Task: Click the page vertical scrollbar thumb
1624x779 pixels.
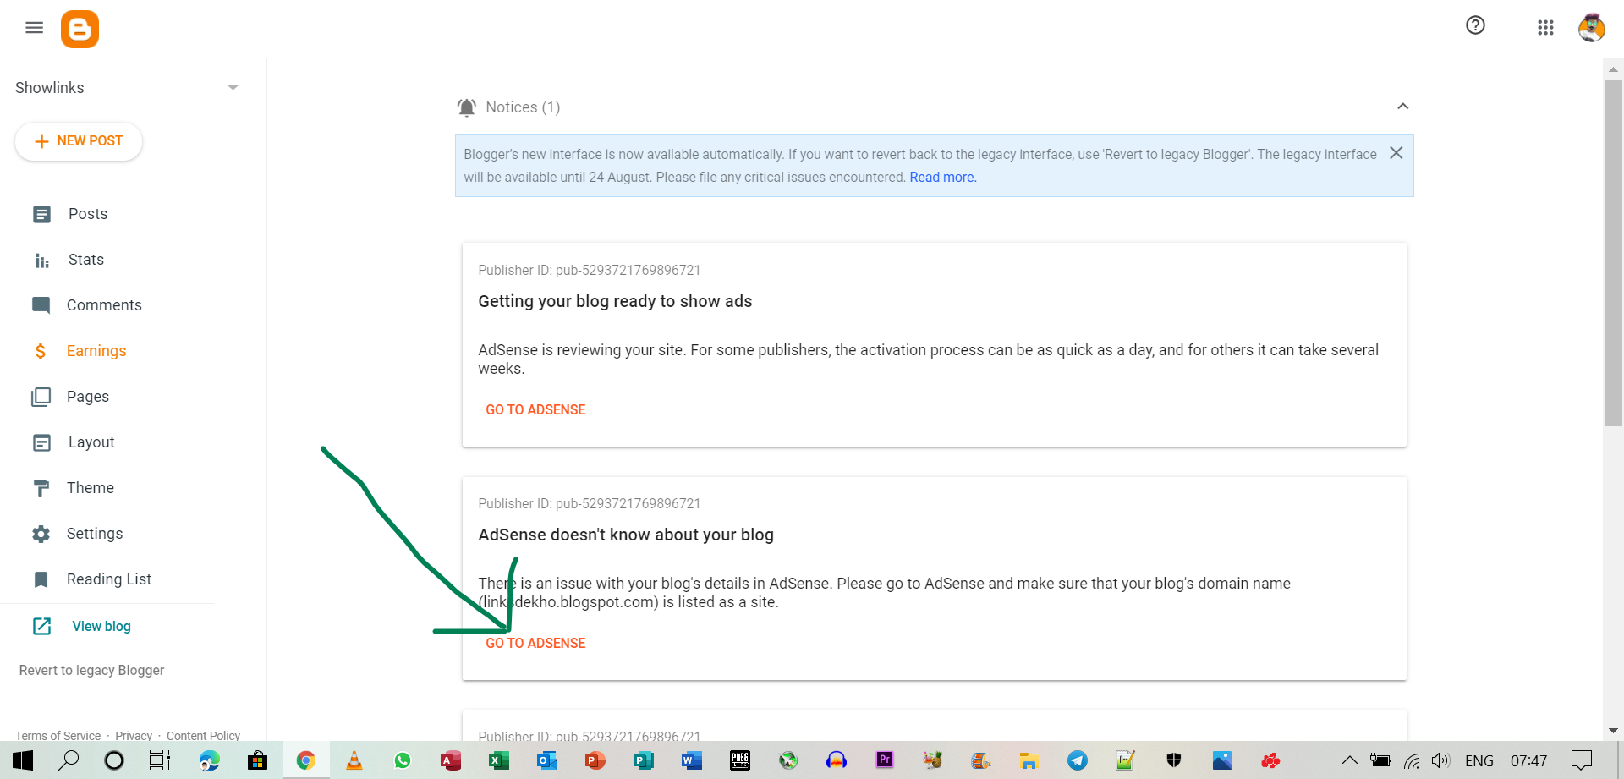Action: pos(1613,252)
